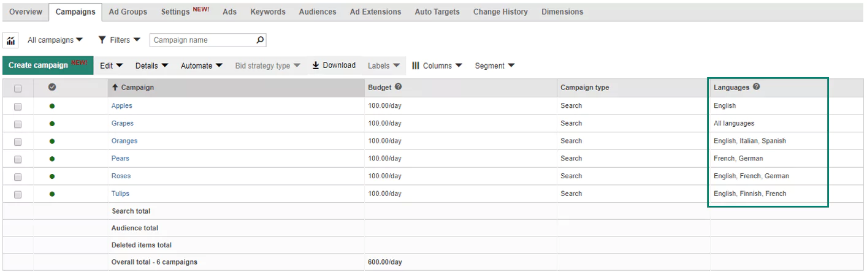
Task: Click the Languages help question mark icon
Action: [756, 87]
